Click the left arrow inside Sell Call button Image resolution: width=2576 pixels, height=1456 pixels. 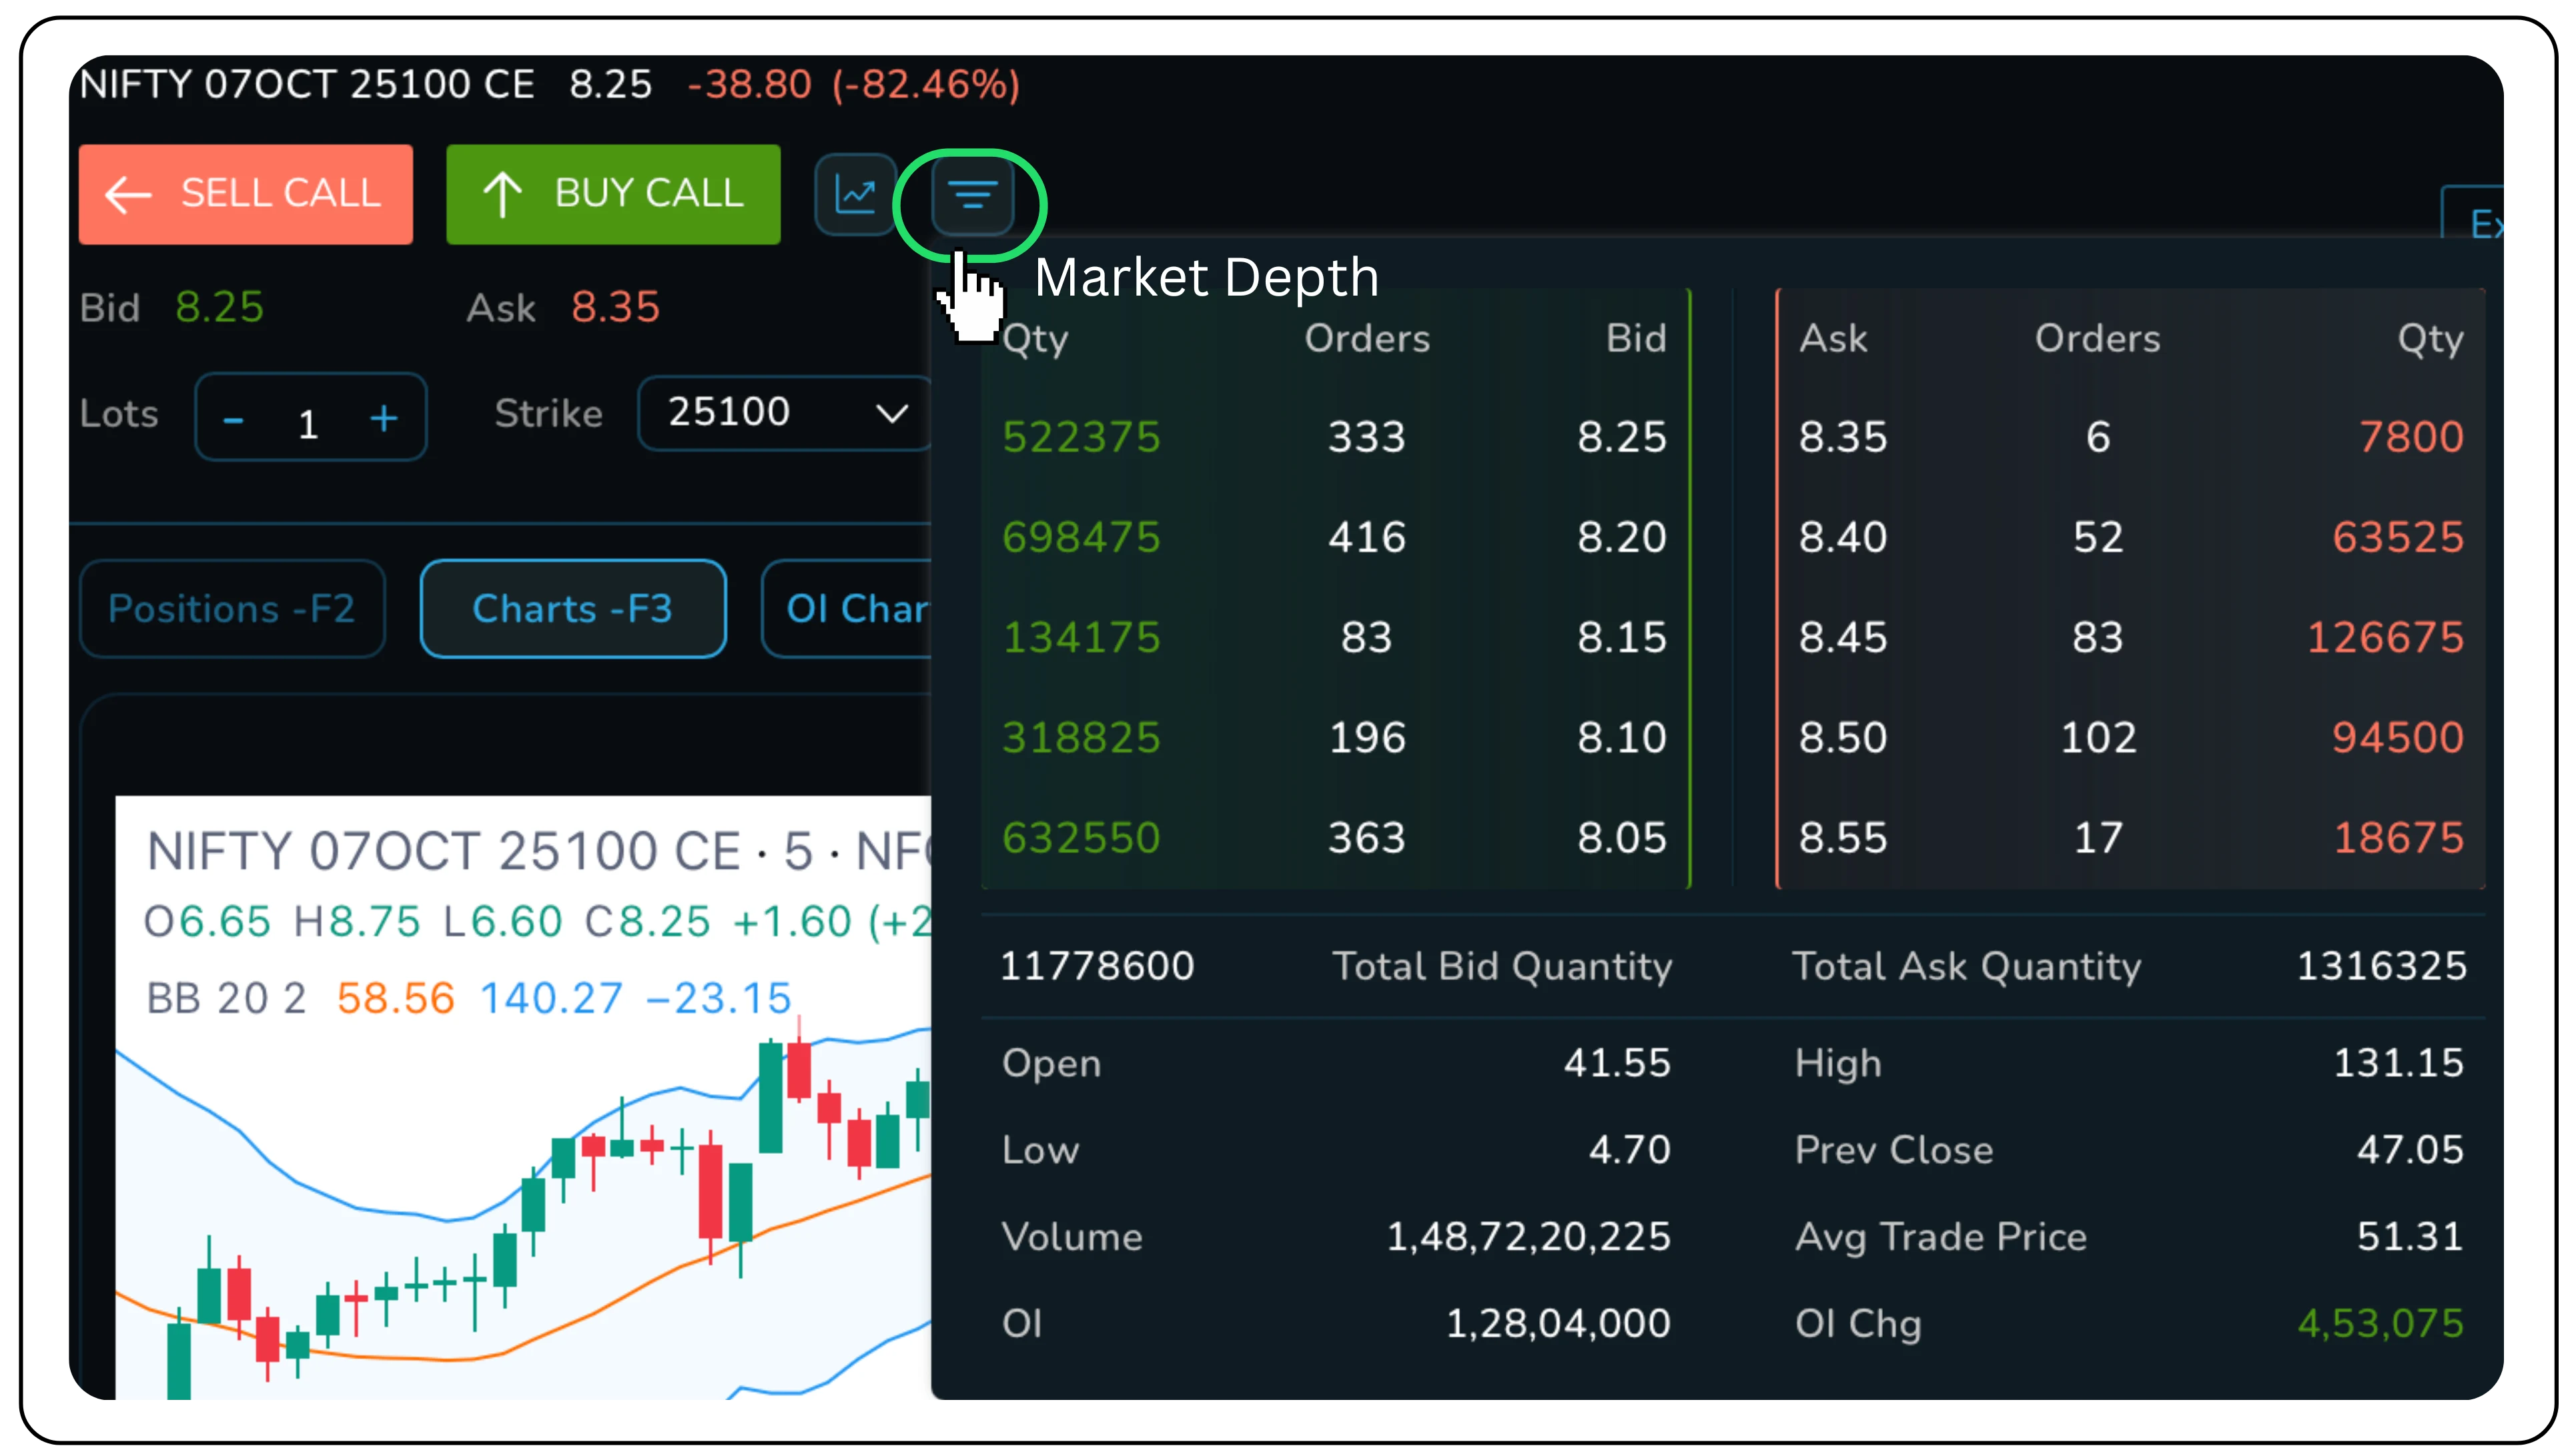127,194
